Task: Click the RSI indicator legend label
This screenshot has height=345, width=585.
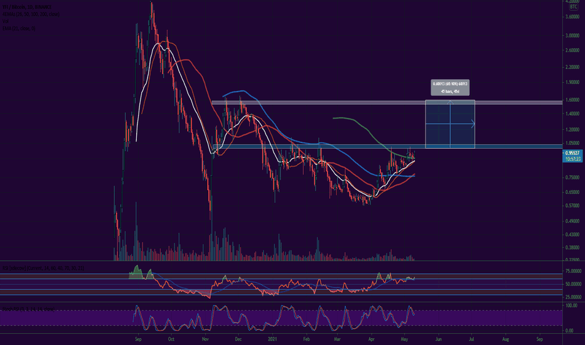Action: tap(43, 268)
